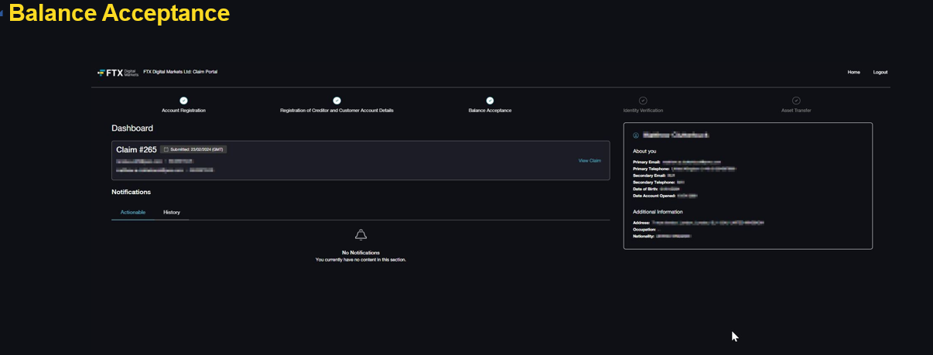The width and height of the screenshot is (933, 355).
Task: Click the Asset Transfer step label
Action: click(796, 111)
